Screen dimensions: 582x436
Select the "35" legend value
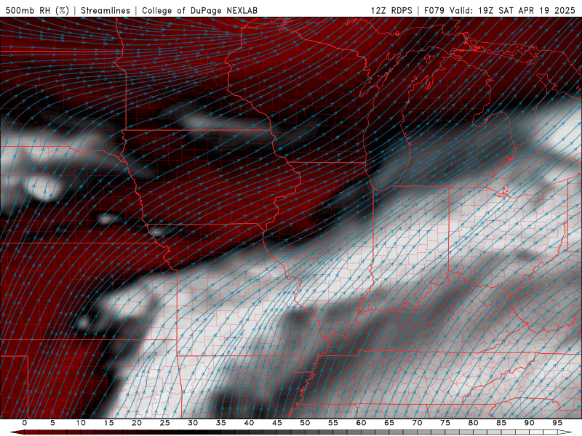click(221, 423)
